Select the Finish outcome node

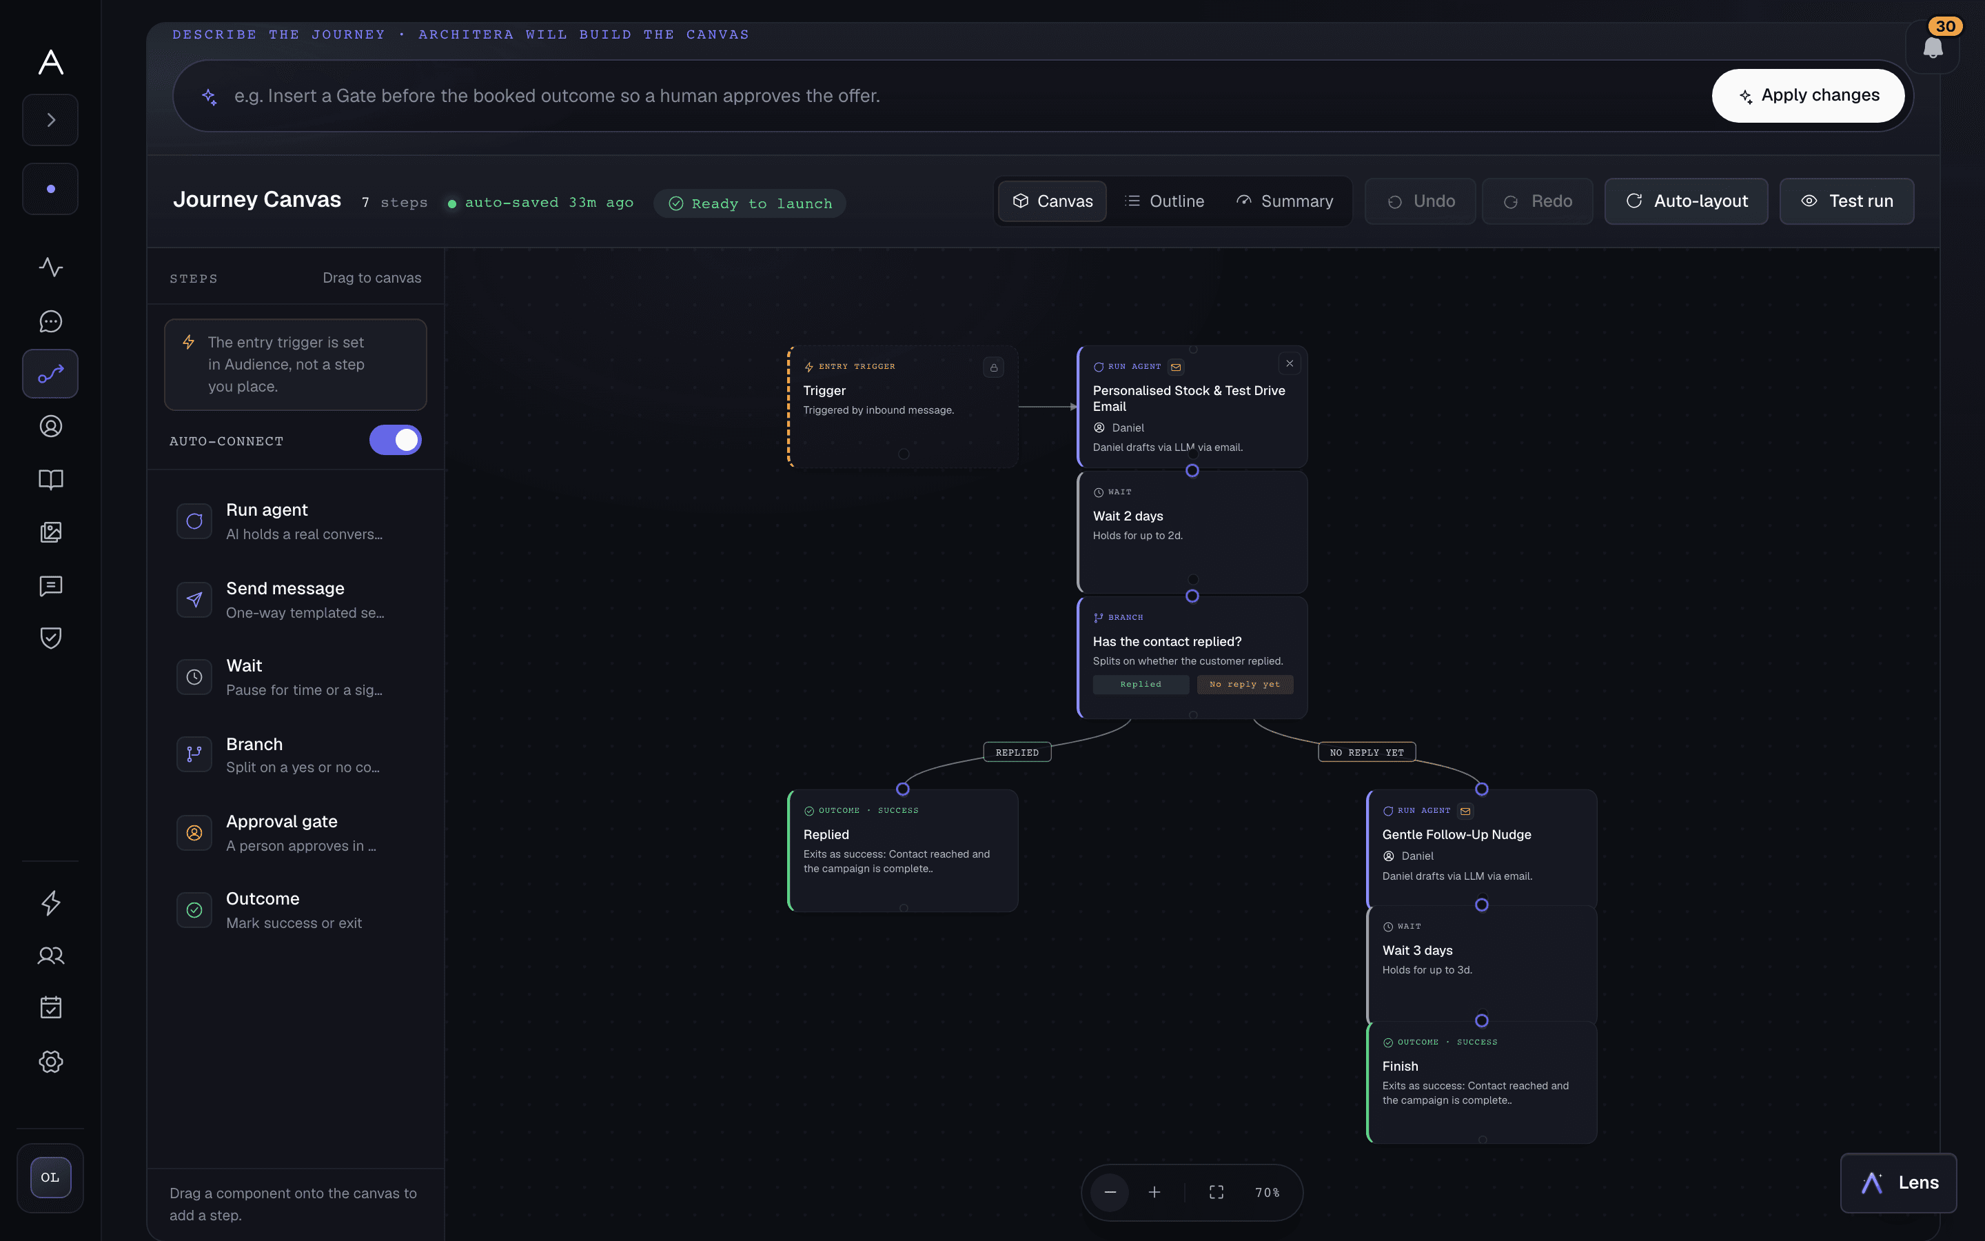1481,1082
